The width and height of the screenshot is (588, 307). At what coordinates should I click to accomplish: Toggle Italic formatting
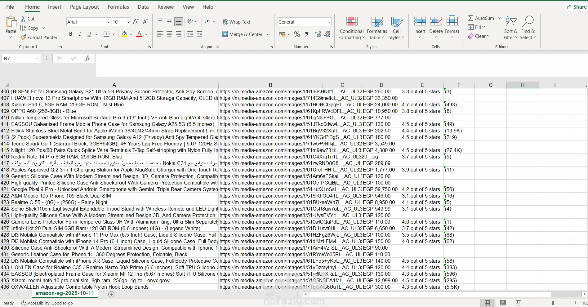[80, 34]
